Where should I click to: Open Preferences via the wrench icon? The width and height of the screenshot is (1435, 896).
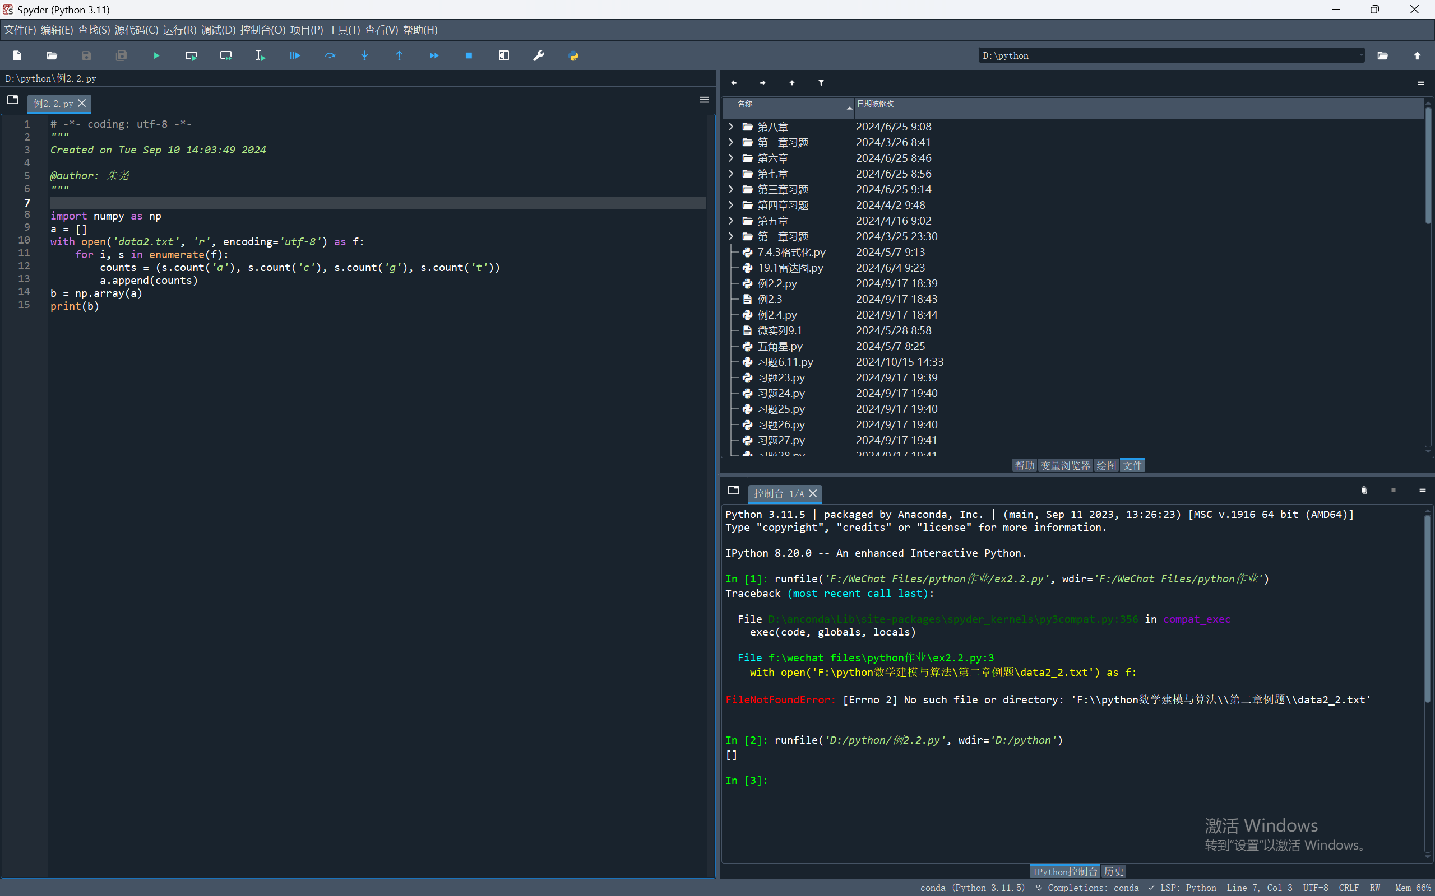(539, 55)
